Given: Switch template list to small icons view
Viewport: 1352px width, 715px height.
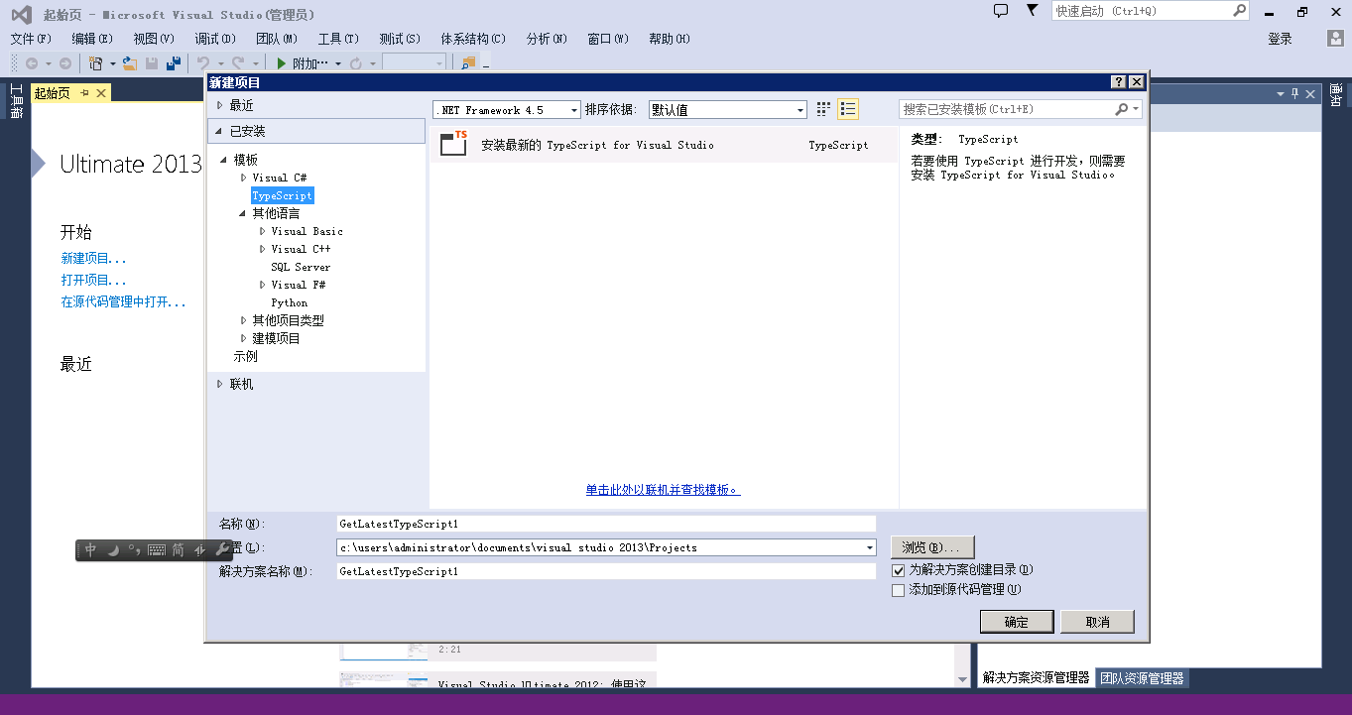Looking at the screenshot, I should tap(823, 109).
